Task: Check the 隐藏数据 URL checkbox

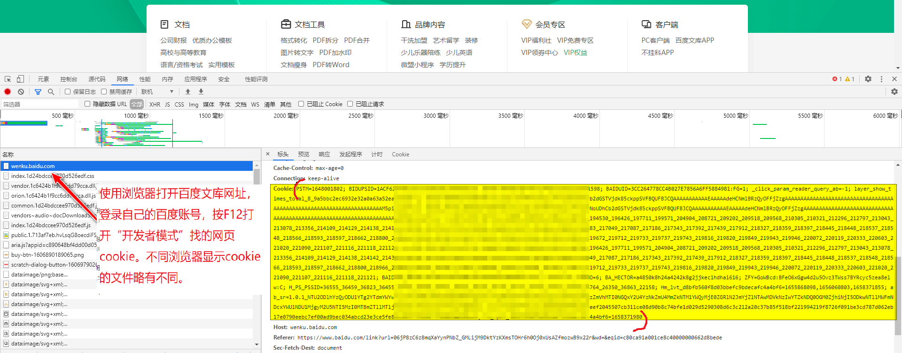Action: 87,104
